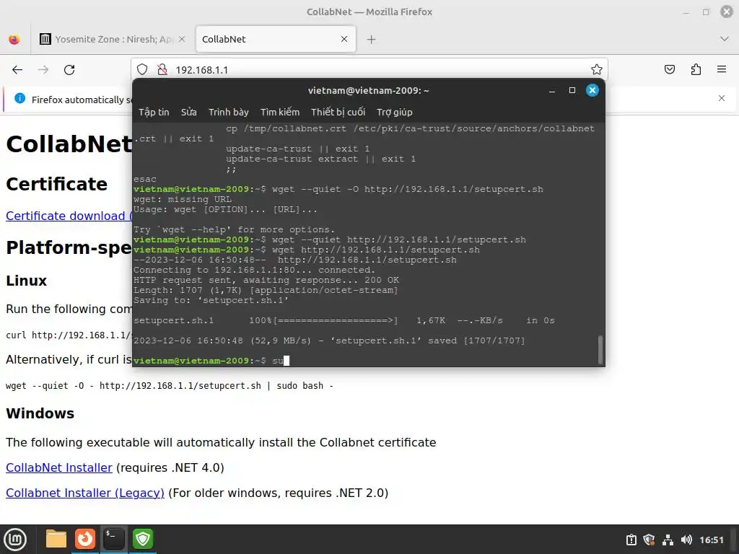Open the Linux Mint start menu
Image resolution: width=739 pixels, height=554 pixels.
[x=15, y=539]
